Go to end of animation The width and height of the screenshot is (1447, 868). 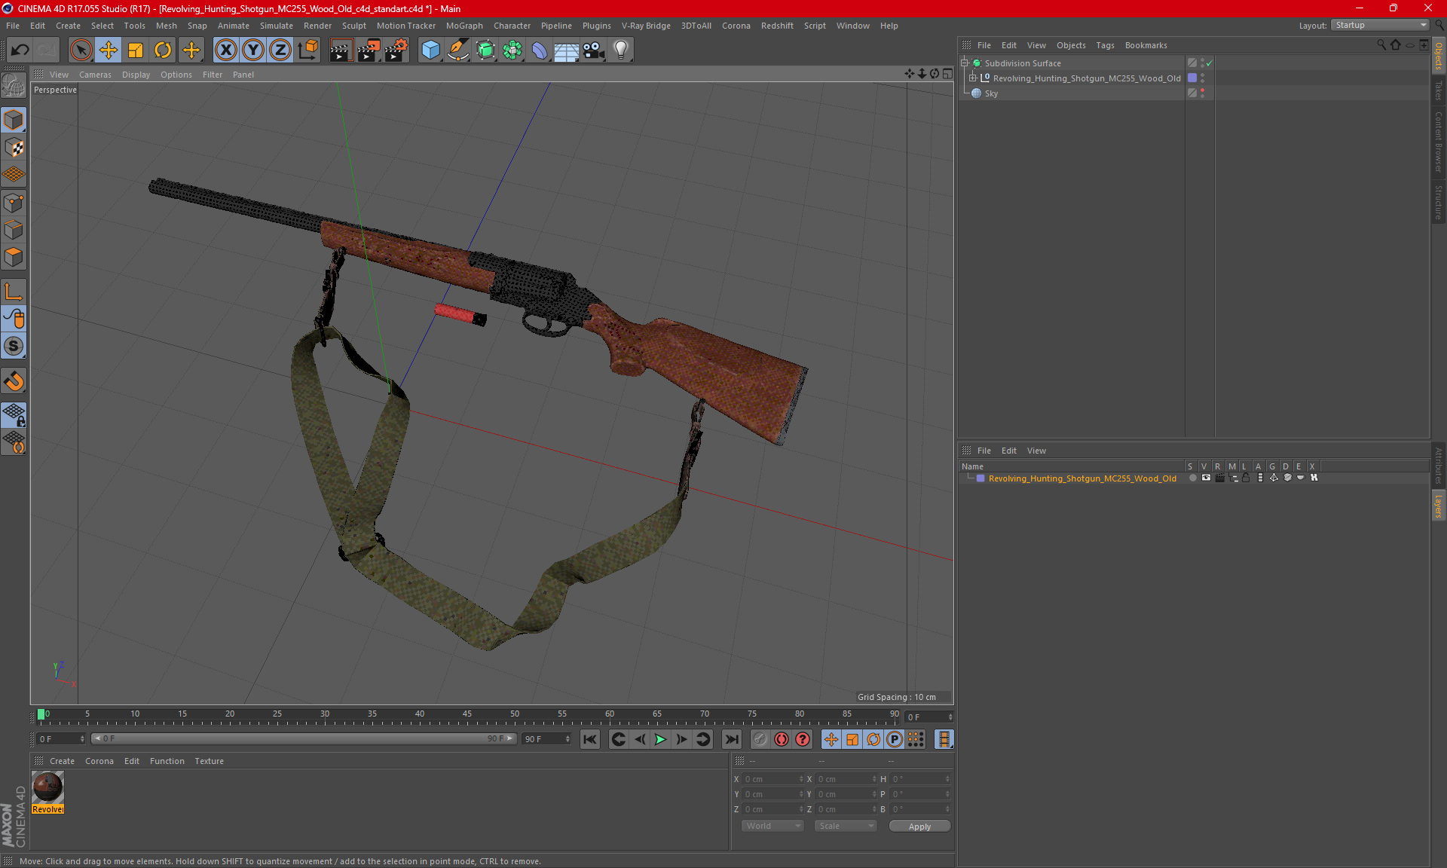[731, 739]
